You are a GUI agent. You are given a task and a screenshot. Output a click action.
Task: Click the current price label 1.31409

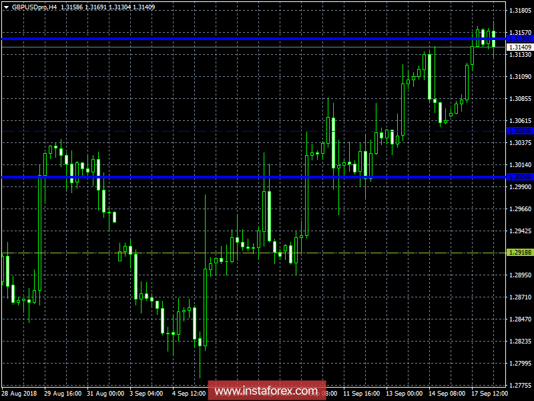coord(520,47)
